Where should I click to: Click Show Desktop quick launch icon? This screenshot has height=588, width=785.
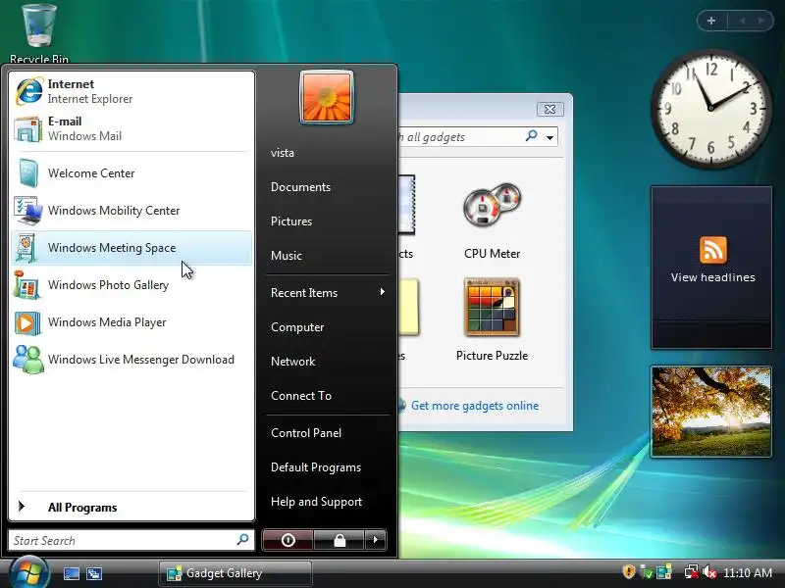pos(71,573)
